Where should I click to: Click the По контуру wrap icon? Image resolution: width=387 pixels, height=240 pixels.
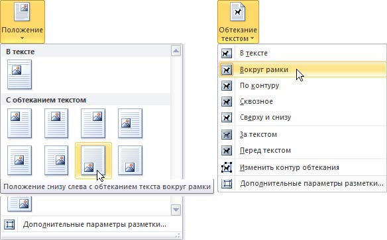227,86
